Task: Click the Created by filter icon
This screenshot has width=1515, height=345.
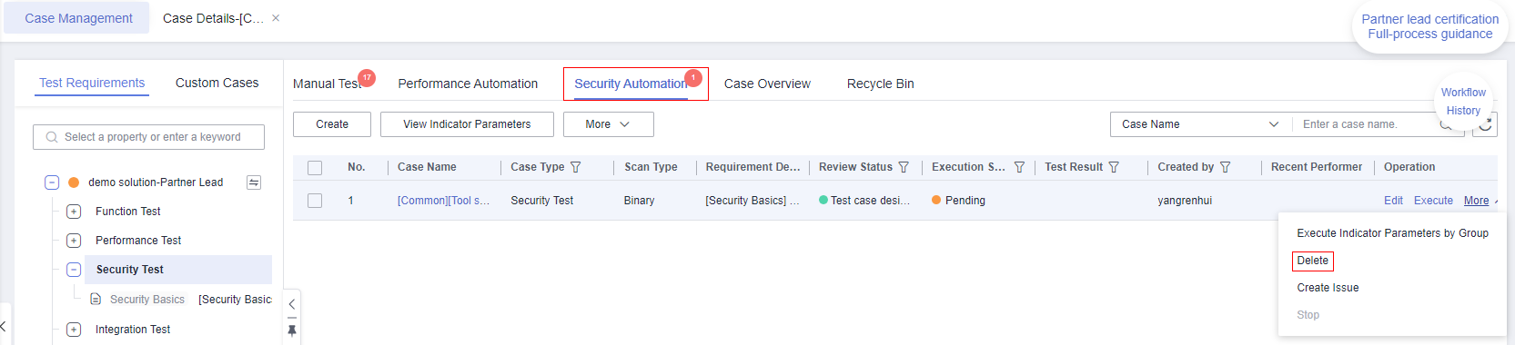Action: pos(1225,167)
